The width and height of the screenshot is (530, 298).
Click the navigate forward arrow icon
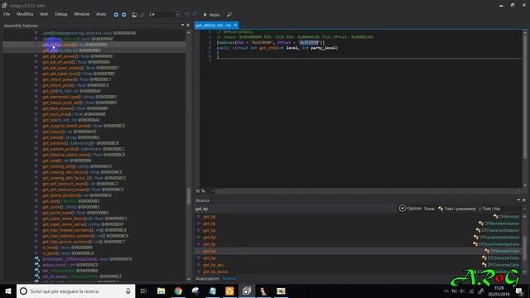(124, 15)
